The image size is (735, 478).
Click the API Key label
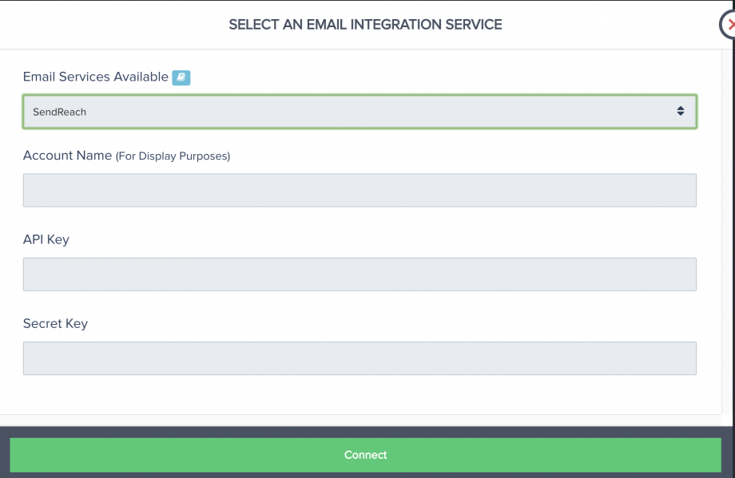(46, 239)
